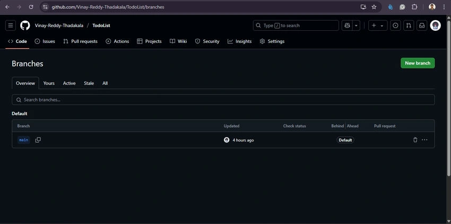
Task: Click the Type / to search box
Action: pyautogui.click(x=296, y=25)
